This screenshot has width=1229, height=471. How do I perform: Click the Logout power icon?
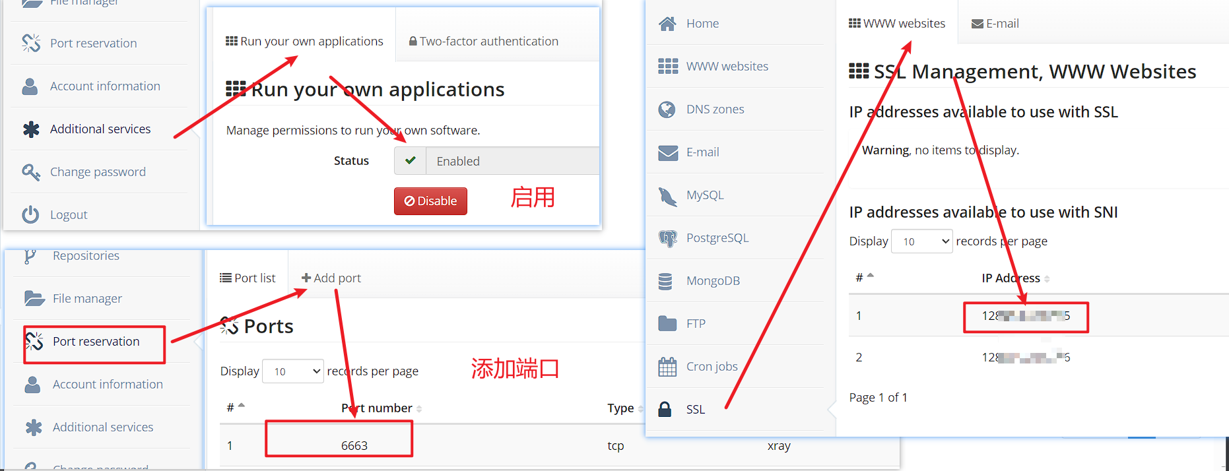pyautogui.click(x=30, y=214)
